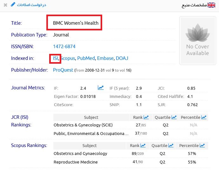Follow the PubMed index link
Viewport: 219px width, 173px height.
click(x=86, y=58)
